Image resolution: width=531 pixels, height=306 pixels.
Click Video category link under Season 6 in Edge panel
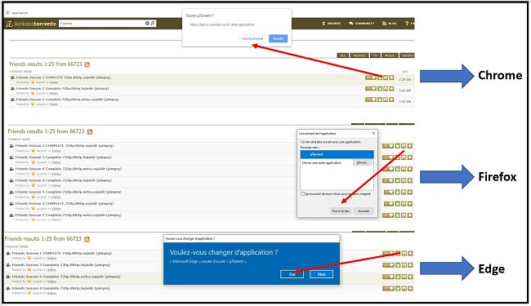[51, 282]
